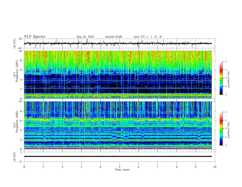Viewport: 242px width, 187px height.
Task: Click the ch.1 frequency axis "8" tick label
Action: tap(21, 61)
